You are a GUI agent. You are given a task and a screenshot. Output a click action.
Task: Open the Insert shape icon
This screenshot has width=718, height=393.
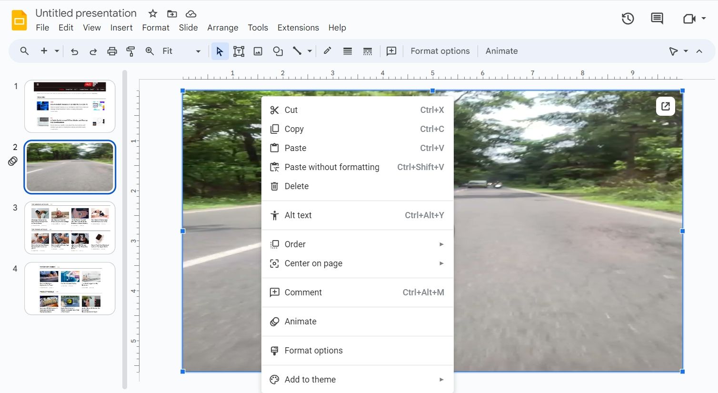(278, 50)
